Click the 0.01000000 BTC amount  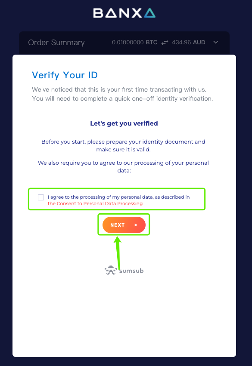click(135, 42)
